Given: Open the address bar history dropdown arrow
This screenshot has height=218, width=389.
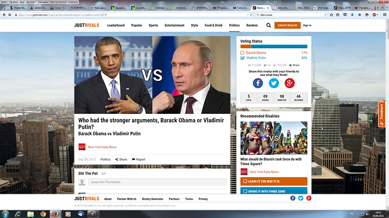Looking at the screenshot, I should pyautogui.click(x=248, y=15).
